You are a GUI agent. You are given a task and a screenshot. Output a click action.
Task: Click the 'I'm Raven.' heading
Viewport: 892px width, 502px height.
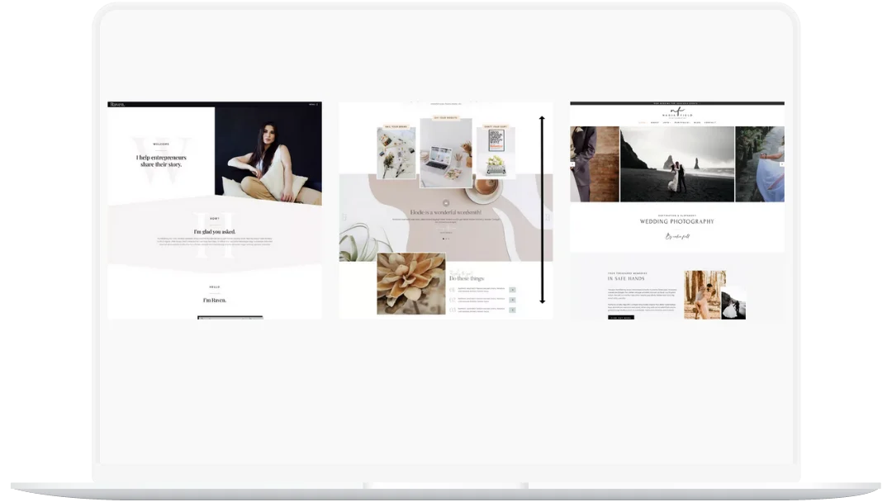click(x=215, y=301)
